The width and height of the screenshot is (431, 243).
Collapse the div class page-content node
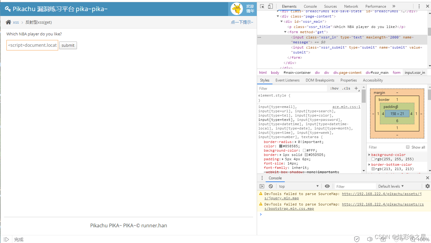(x=278, y=16)
